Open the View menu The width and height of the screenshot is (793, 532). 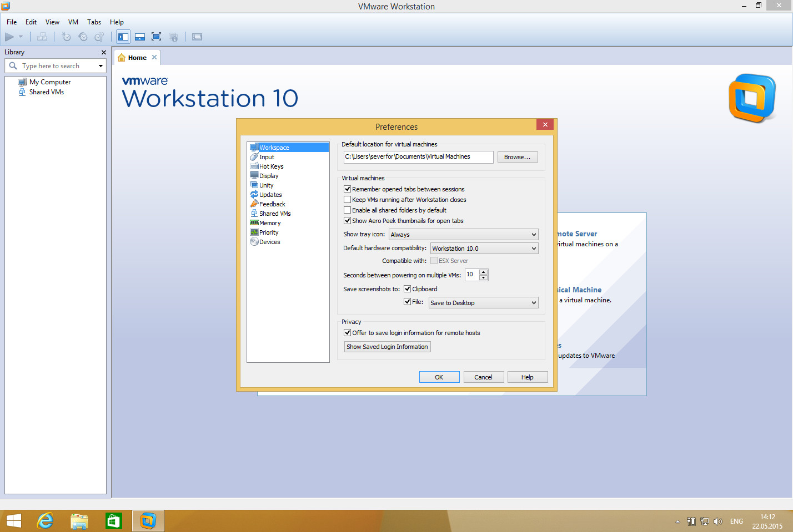tap(52, 22)
